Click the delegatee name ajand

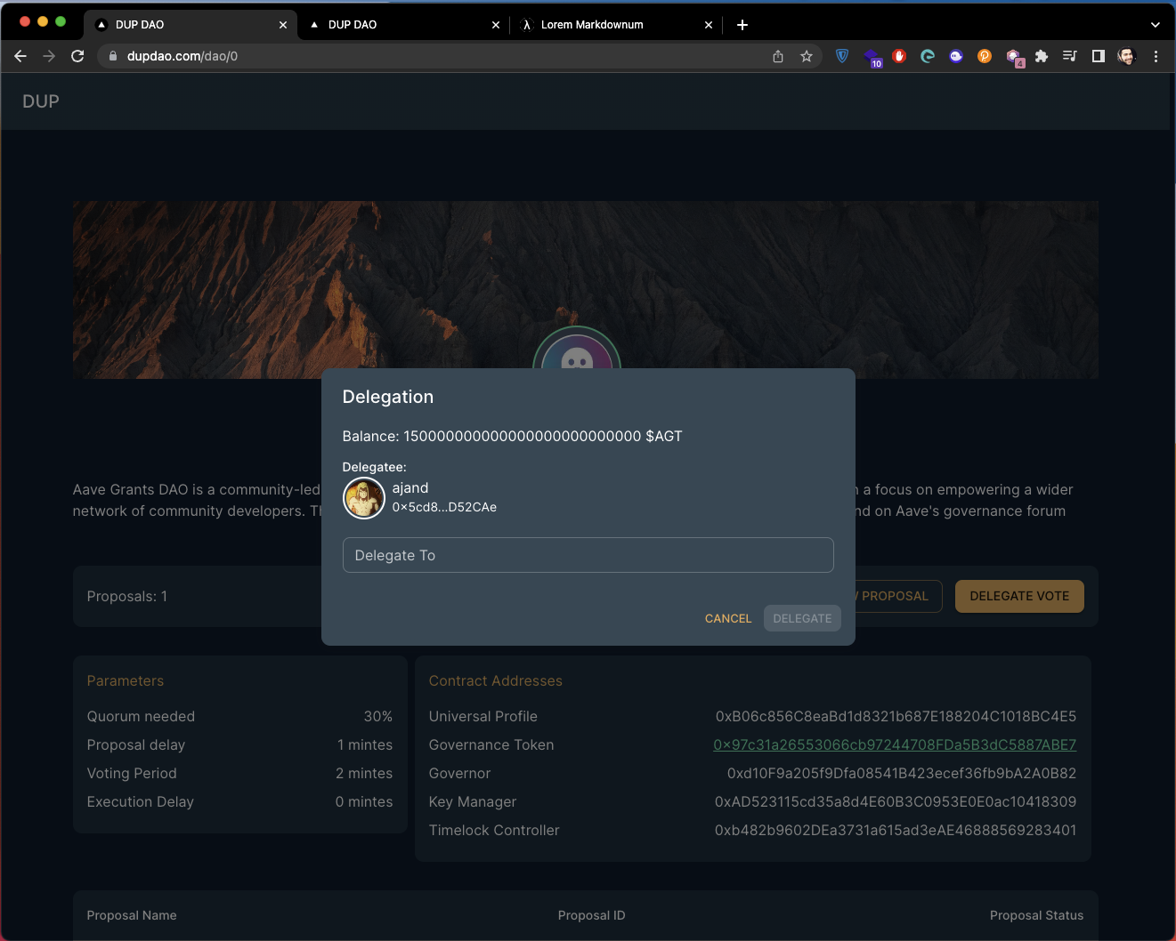pyautogui.click(x=410, y=488)
